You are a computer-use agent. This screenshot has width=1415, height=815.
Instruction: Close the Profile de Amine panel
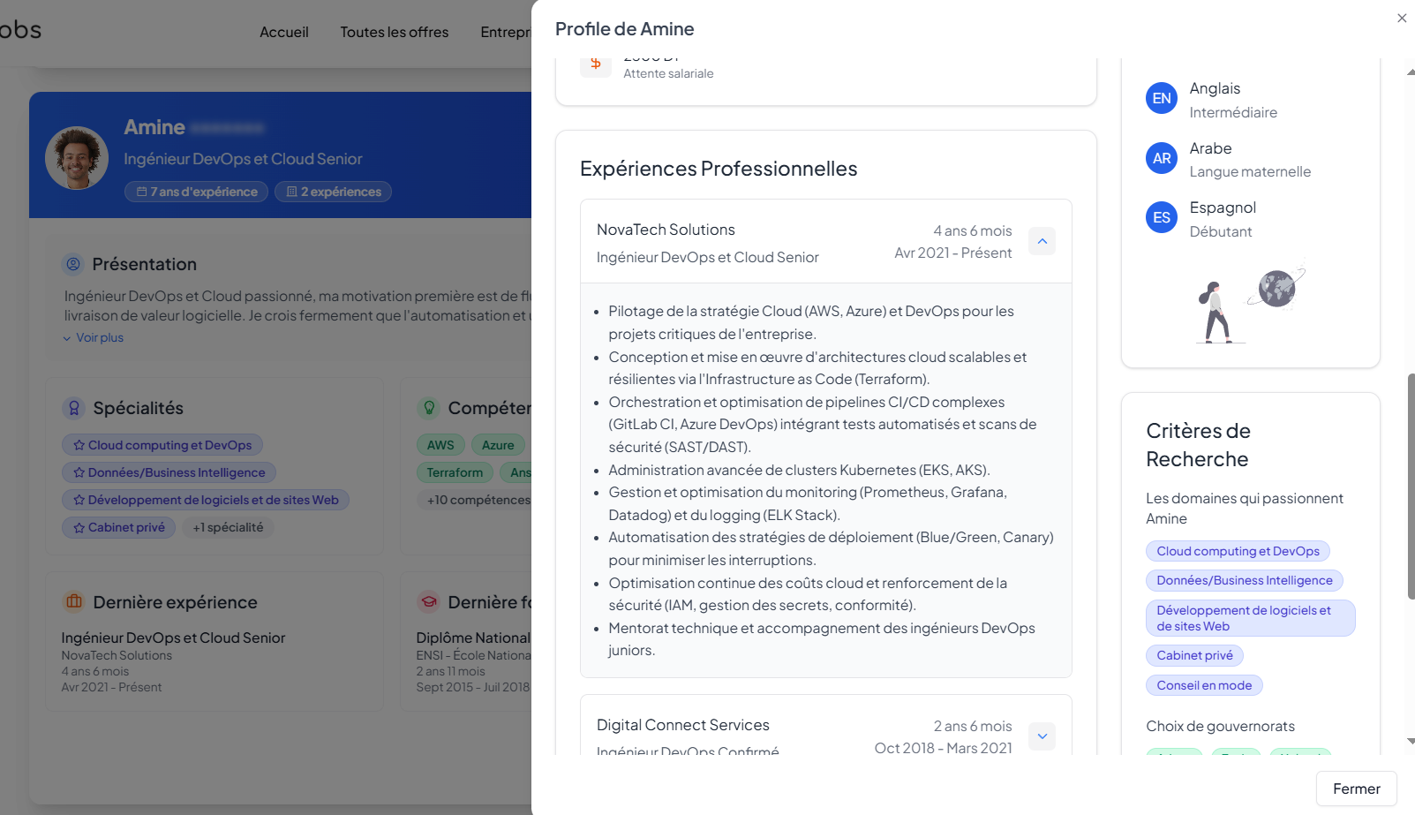pos(1402,18)
